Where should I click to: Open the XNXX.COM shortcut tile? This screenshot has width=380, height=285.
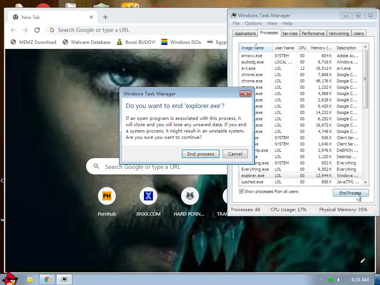[x=148, y=202]
